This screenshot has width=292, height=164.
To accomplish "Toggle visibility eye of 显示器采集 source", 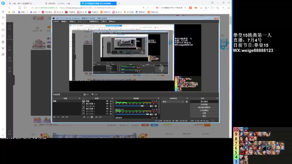I will point(107,106).
